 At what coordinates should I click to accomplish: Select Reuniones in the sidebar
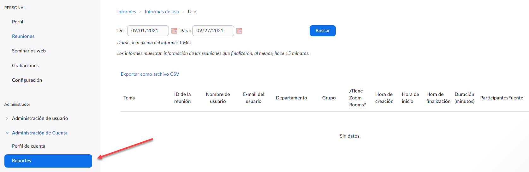click(23, 36)
